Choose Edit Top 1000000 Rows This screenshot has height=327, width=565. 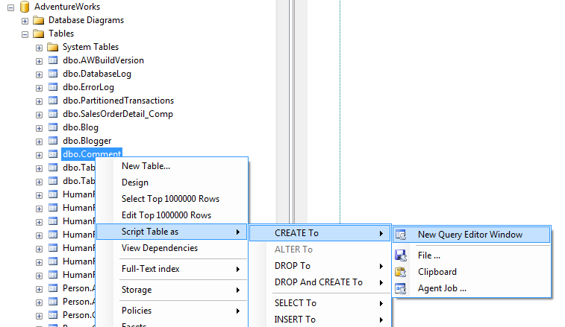pos(172,215)
